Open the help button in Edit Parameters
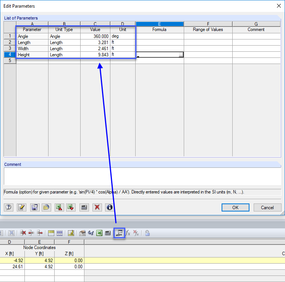Image resolution: width=285 pixels, height=282 pixels. pos(8,207)
